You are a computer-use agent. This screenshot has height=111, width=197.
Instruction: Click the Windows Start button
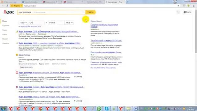[3, 109]
